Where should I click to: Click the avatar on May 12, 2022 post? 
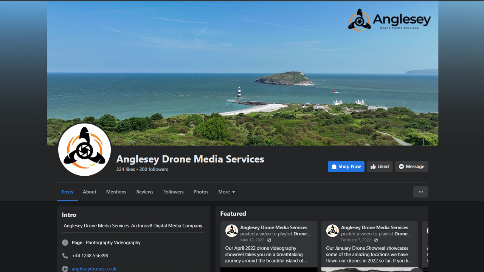(231, 230)
